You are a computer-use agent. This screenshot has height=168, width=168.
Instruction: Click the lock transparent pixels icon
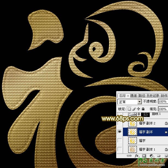[x=129, y=109]
